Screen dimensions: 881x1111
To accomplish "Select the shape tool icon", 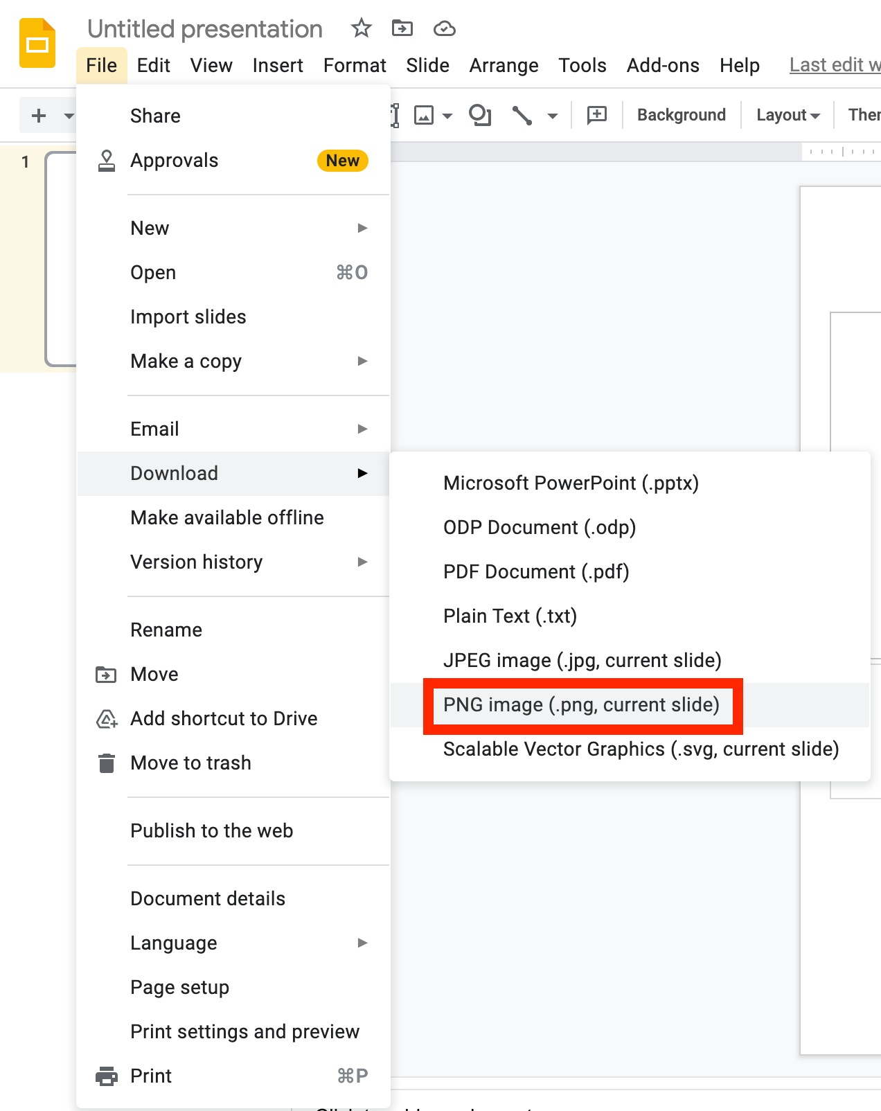I will tap(479, 115).
